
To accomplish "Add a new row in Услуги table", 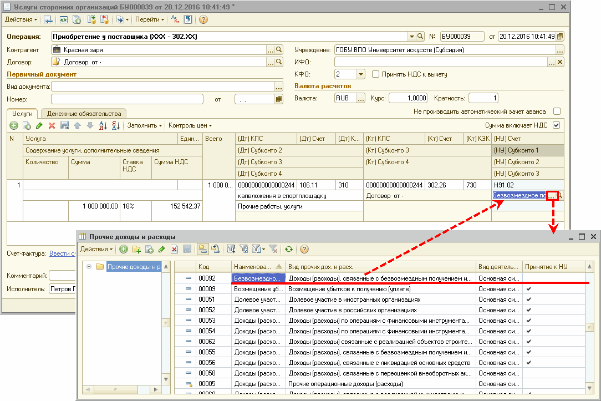I will [x=13, y=126].
